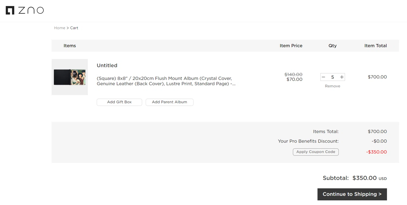
Task: Click the Flush Mount Album description
Action: coord(166,81)
